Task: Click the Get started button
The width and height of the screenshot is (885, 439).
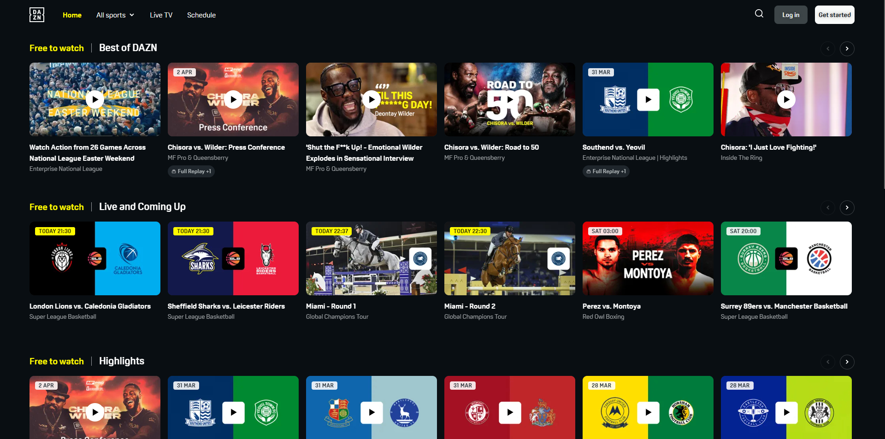Action: (835, 15)
